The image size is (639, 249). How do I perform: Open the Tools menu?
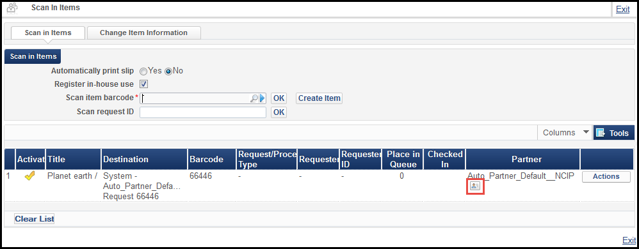[614, 133]
